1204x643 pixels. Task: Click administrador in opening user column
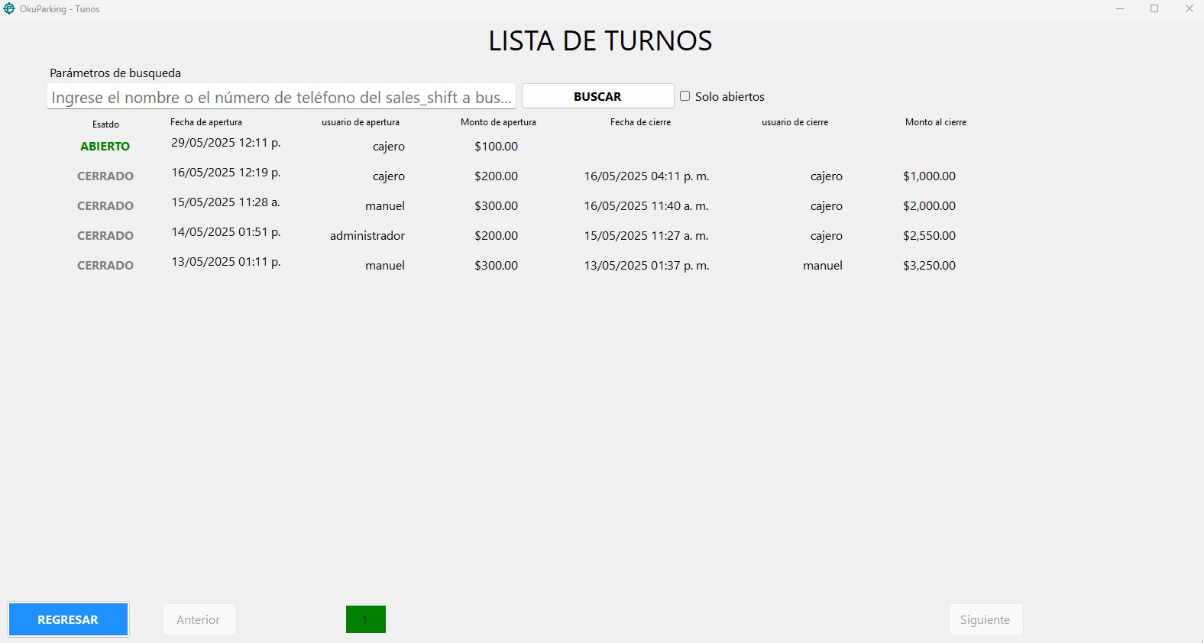(367, 235)
